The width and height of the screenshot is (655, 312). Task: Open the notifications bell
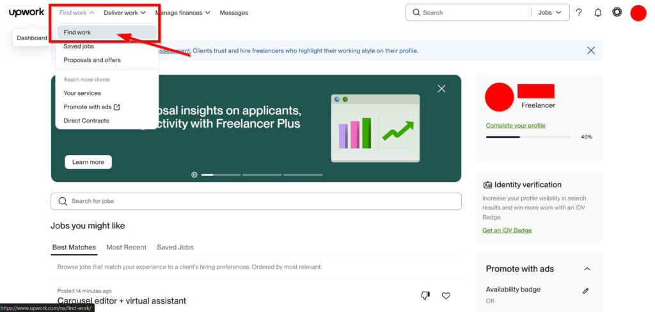pyautogui.click(x=598, y=13)
